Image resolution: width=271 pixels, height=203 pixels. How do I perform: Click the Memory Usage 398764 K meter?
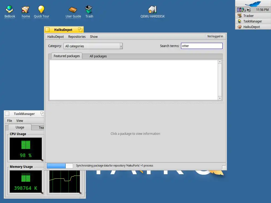[26, 182]
